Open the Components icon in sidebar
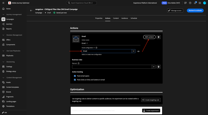The width and height of the screenshot is (208, 115). pyautogui.click(x=3, y=45)
